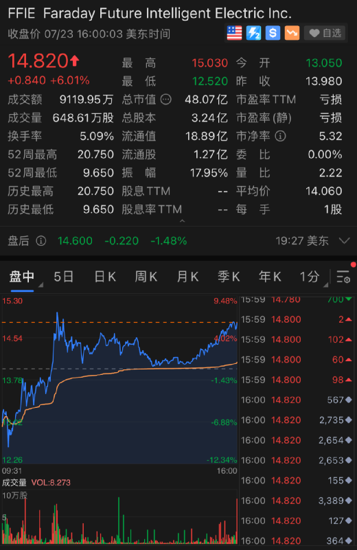
Task: Select the trade row with volume 3,389
Action: coord(297,501)
